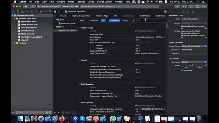Viewport: 219px width, 123px height.
Task: Select All build settings filter
Action: [x=103, y=20]
